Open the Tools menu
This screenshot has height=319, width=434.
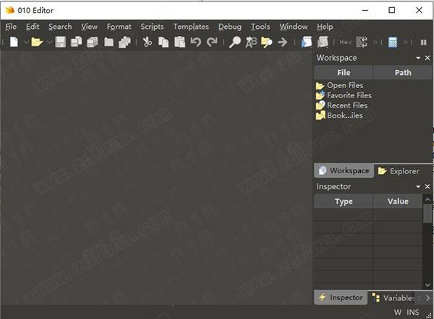coord(260,27)
